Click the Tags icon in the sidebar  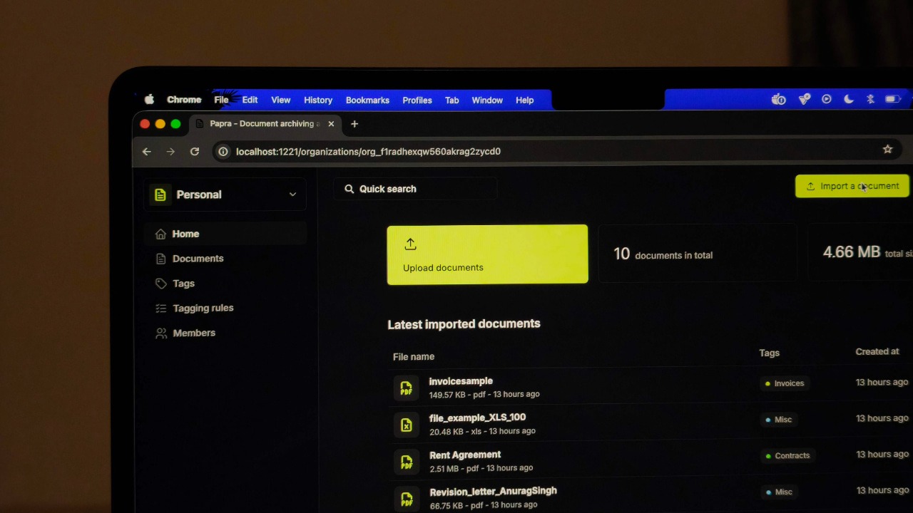[161, 284]
